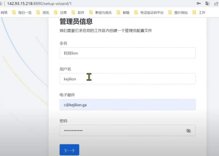Click the 管理员信息 heading
The image size is (219, 156).
point(76,21)
